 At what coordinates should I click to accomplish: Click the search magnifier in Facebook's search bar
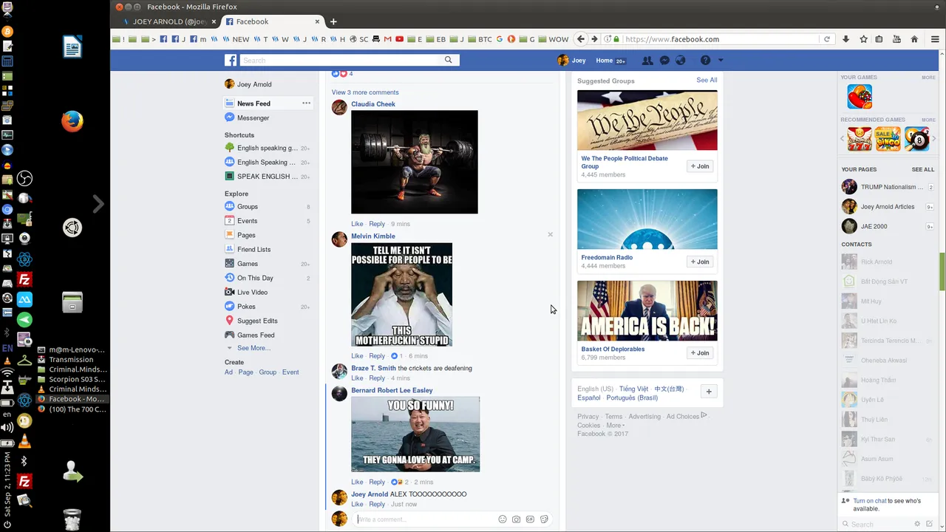[448, 60]
